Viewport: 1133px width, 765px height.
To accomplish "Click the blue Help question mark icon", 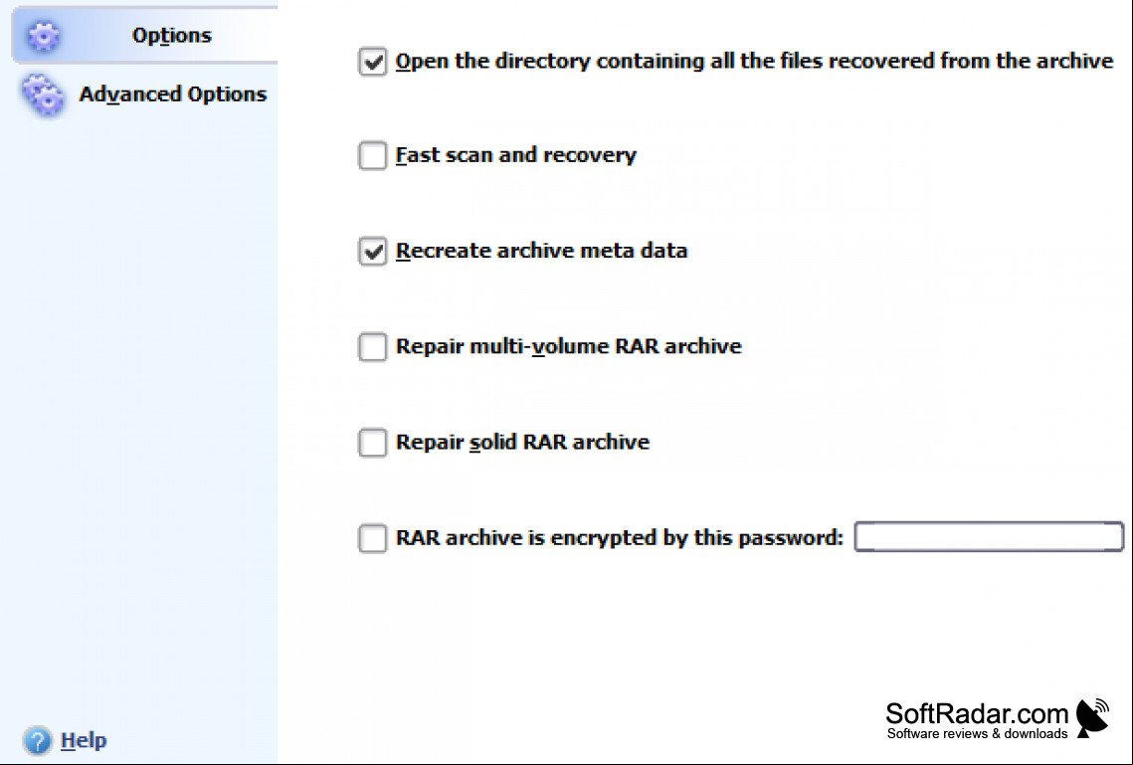I will coord(37,740).
